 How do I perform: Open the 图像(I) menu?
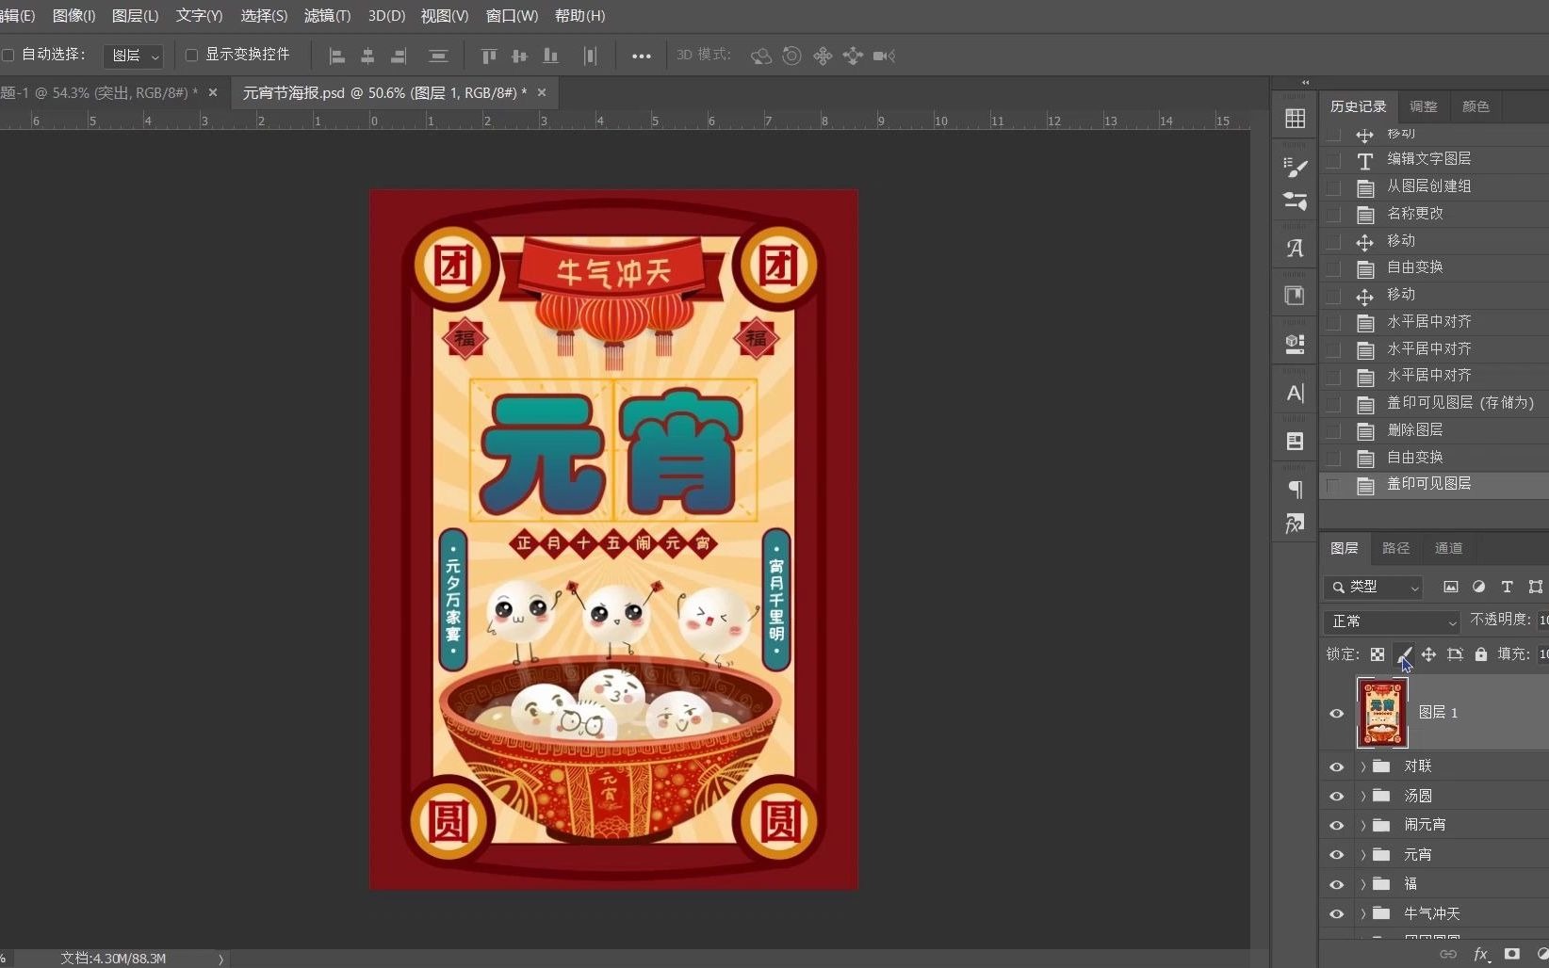(x=73, y=16)
